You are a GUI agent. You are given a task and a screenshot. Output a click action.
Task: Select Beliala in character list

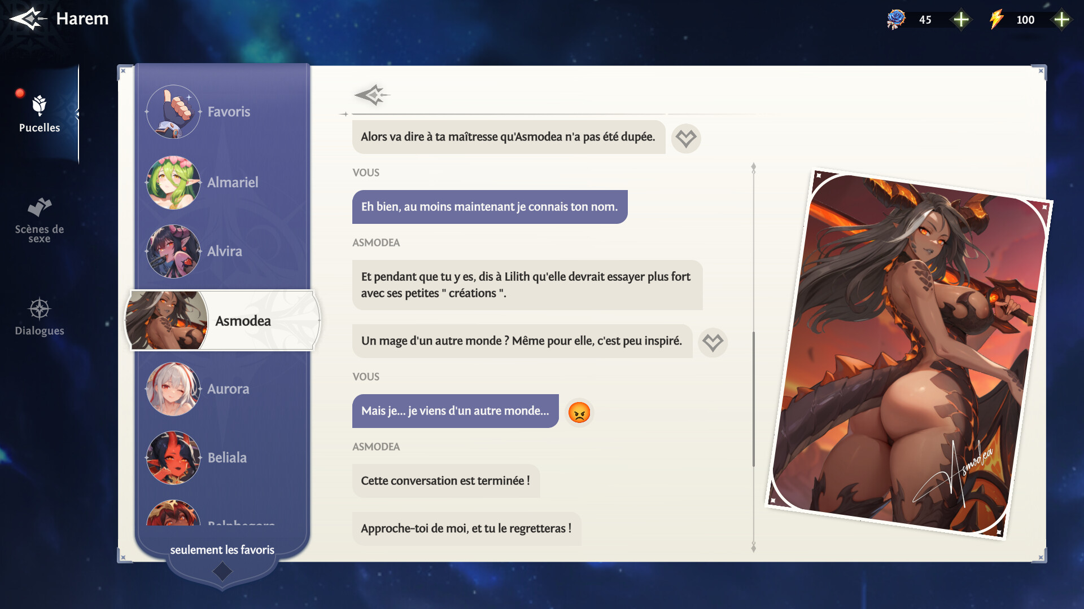(x=227, y=457)
